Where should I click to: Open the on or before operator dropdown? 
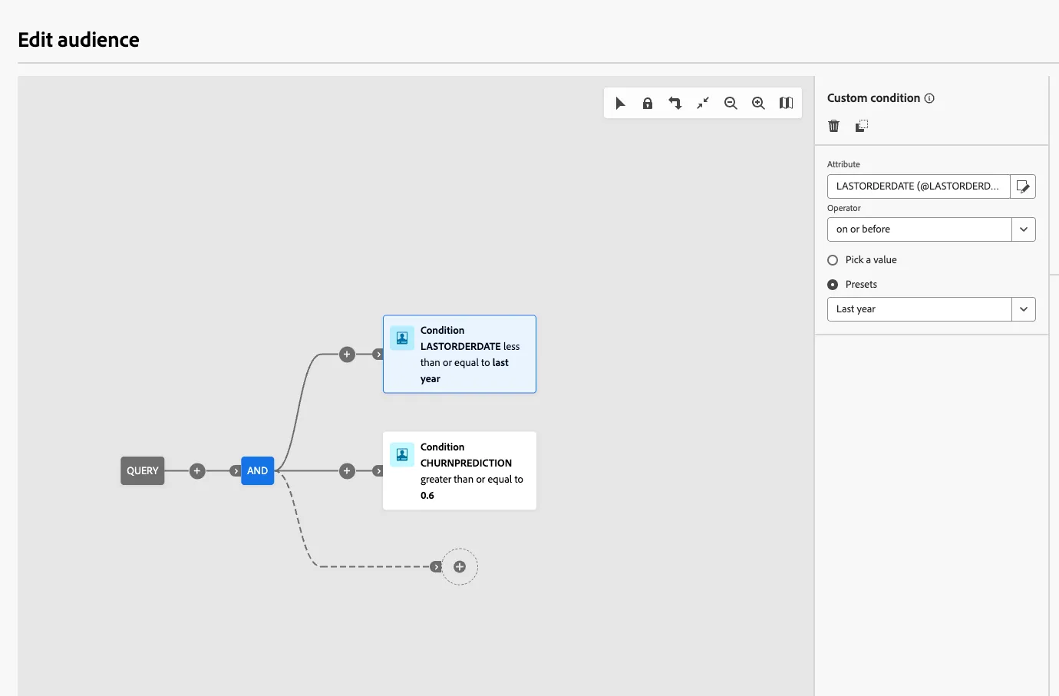tap(932, 229)
